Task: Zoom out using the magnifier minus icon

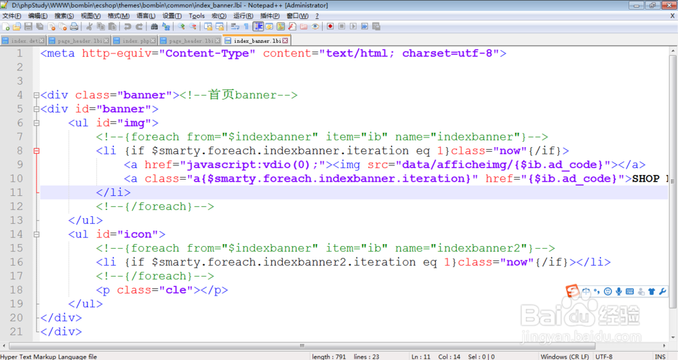Action: point(193,27)
